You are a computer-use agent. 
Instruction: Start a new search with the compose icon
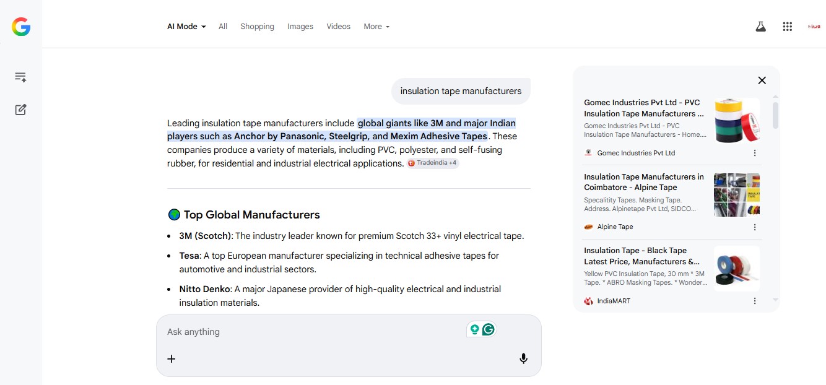pyautogui.click(x=20, y=110)
